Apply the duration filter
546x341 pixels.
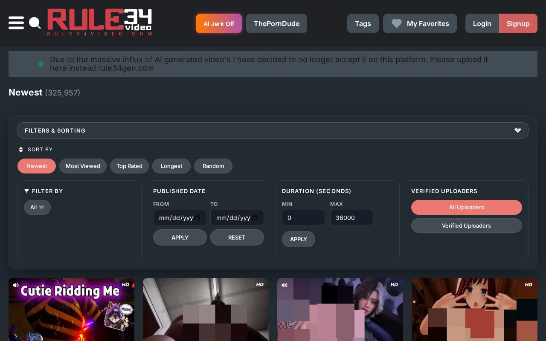(299, 239)
